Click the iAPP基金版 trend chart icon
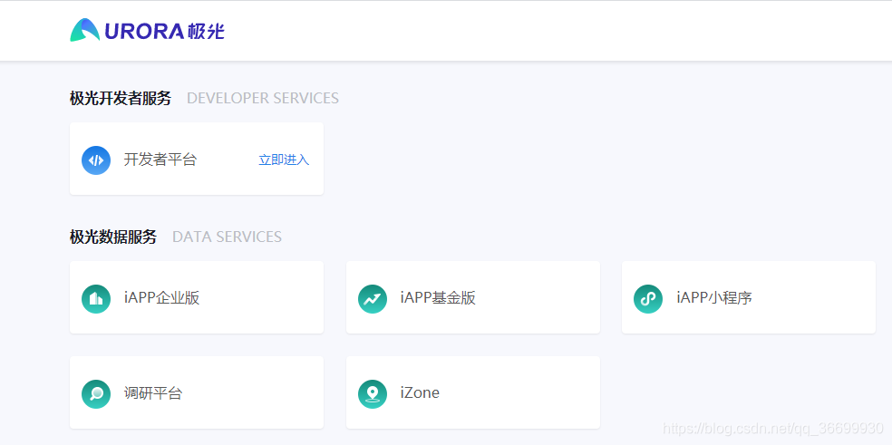The height and width of the screenshot is (445, 892). [373, 299]
